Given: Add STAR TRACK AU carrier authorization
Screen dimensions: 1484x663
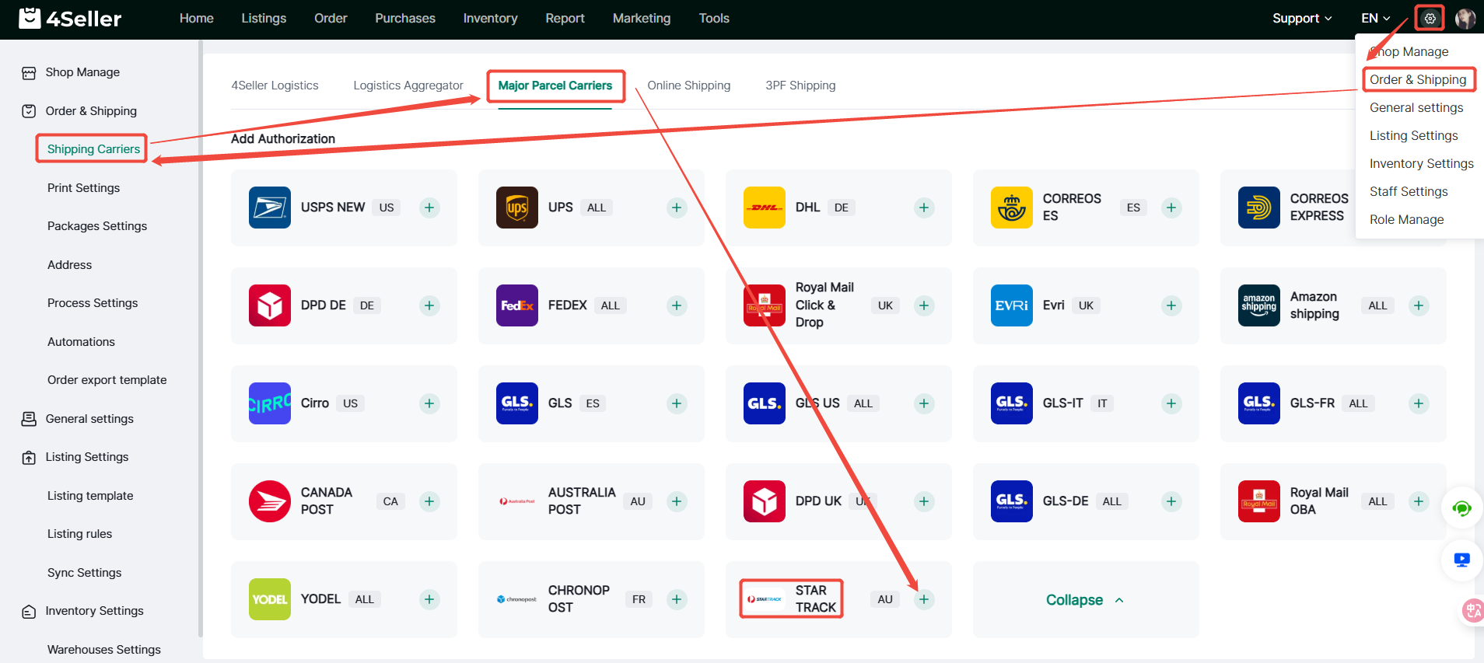Looking at the screenshot, I should tap(924, 599).
